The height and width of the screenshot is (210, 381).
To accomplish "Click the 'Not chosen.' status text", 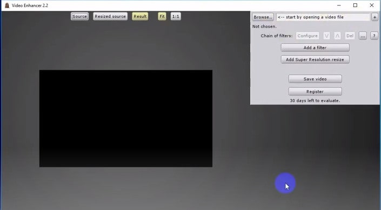I will tap(264, 26).
